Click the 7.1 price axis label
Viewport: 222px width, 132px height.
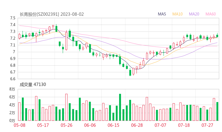(13, 45)
